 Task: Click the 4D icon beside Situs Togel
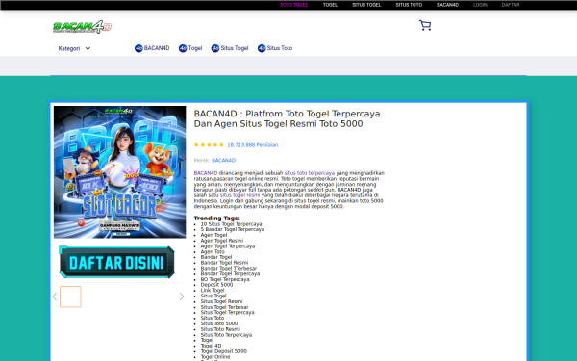click(x=214, y=48)
